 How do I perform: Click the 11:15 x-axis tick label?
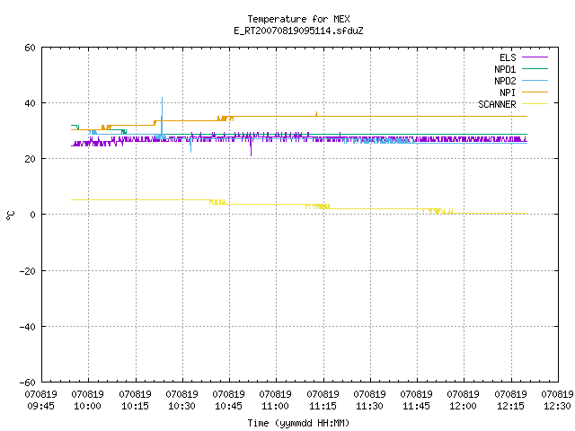pos(323,406)
